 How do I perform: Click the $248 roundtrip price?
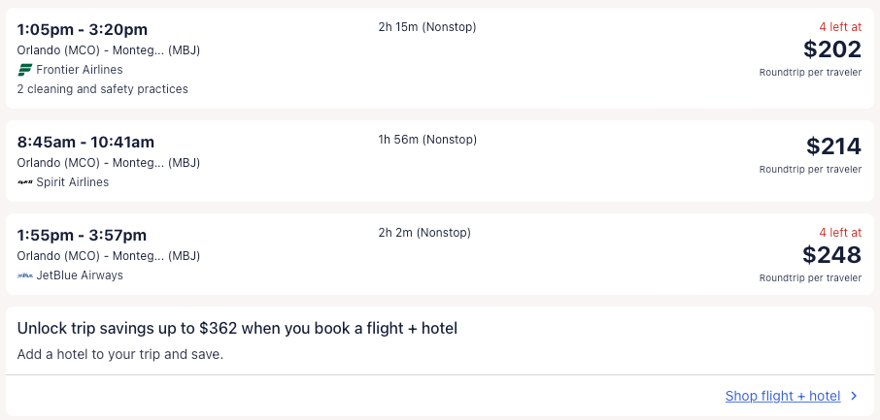click(x=831, y=255)
